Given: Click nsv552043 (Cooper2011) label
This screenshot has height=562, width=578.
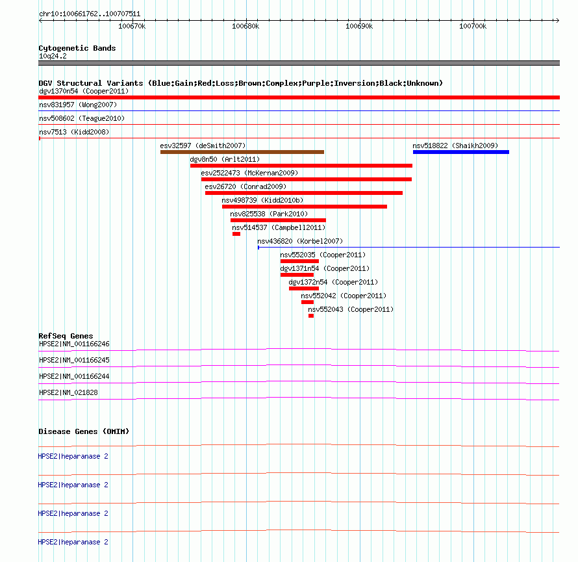Looking at the screenshot, I should pyautogui.click(x=351, y=309).
